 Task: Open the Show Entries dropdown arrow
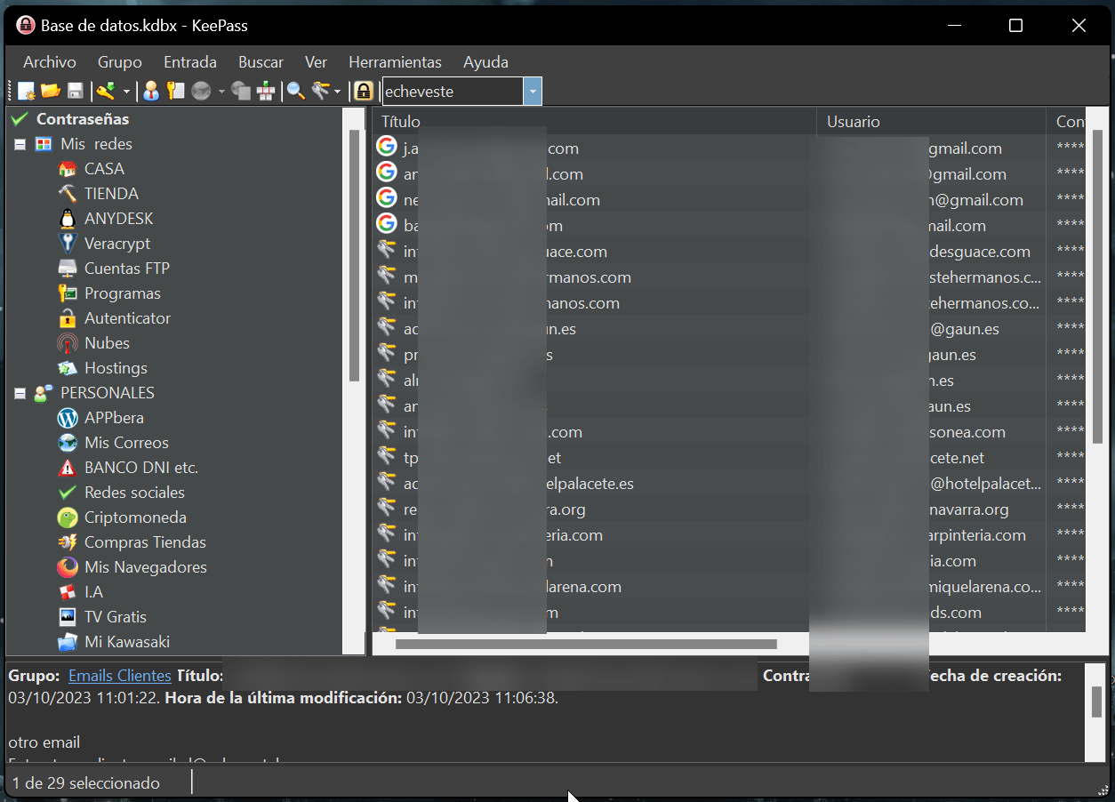click(338, 92)
